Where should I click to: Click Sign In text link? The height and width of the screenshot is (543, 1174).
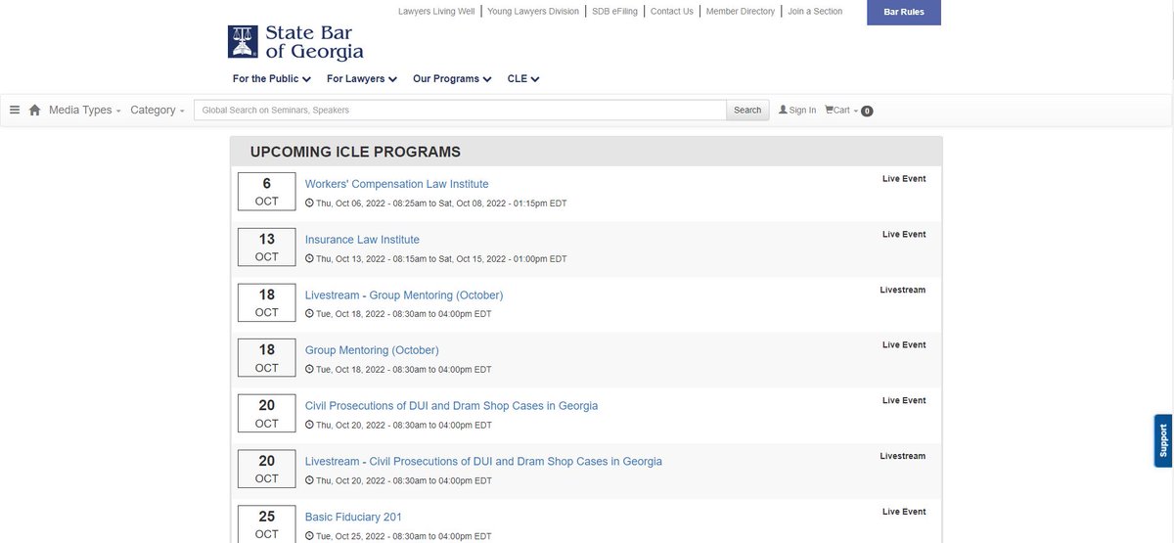point(802,110)
